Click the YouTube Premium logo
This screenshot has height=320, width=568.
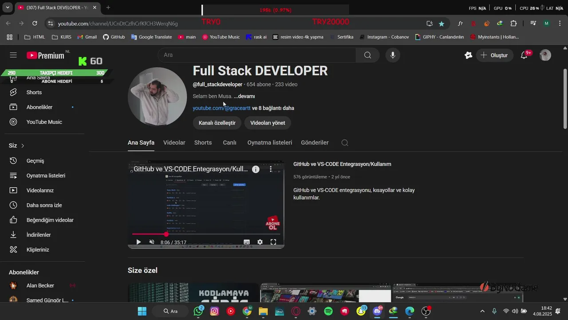coord(46,56)
